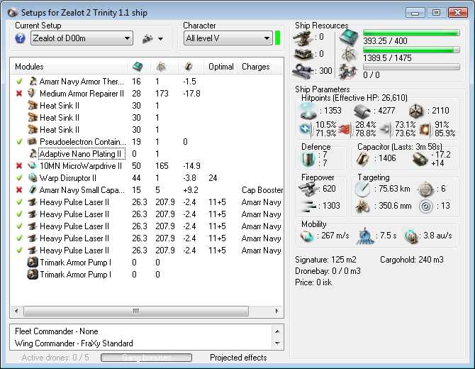Click first Trimark Armor Pump I icon

33,263
